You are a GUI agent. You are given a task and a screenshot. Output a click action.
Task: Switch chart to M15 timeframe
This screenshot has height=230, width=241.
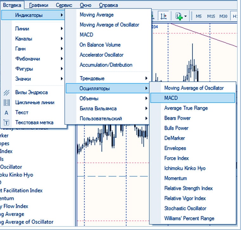click(211, 16)
